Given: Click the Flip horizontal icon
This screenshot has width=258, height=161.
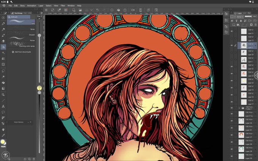Looking at the screenshot, I should [133, 10].
